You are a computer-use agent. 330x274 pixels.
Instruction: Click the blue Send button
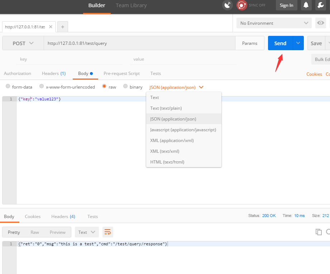click(280, 43)
